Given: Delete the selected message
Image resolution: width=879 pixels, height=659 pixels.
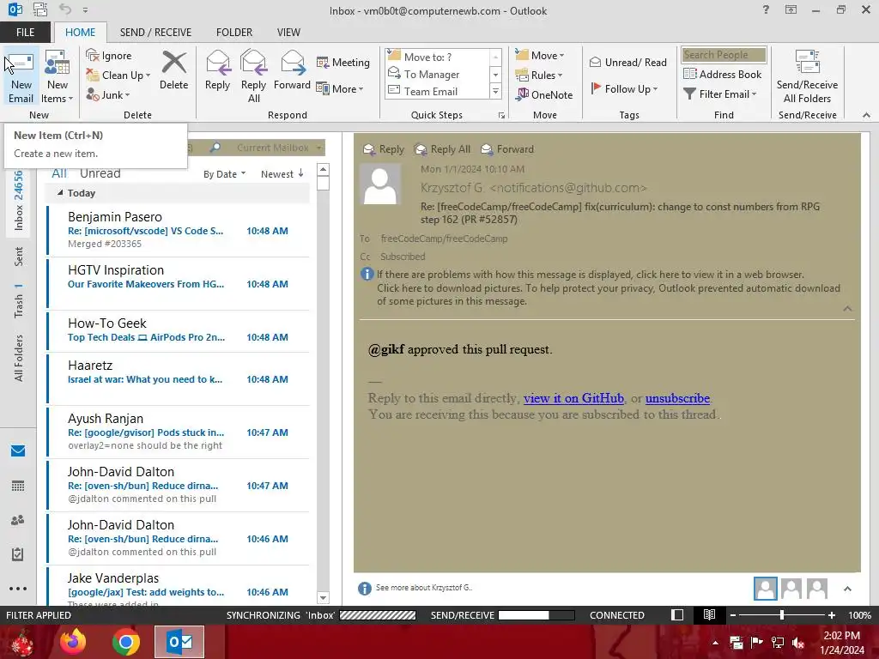Looking at the screenshot, I should point(173,70).
